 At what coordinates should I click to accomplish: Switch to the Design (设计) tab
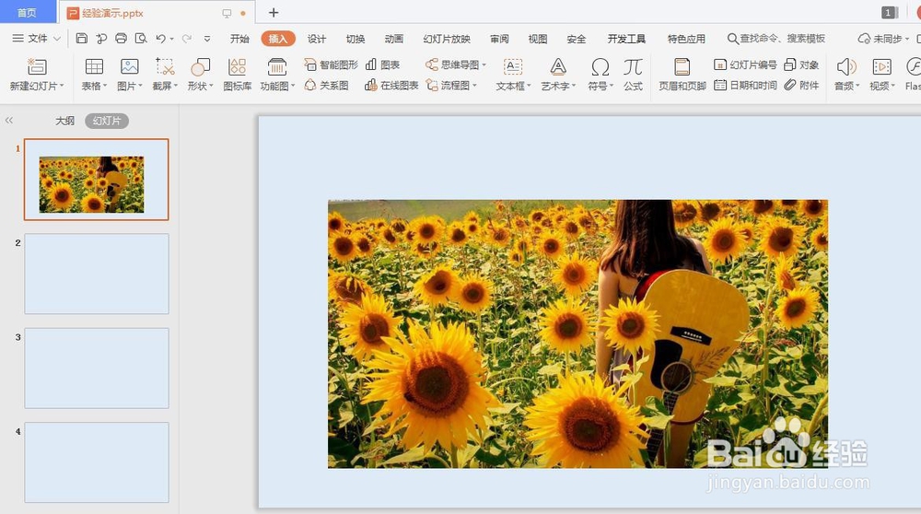click(317, 39)
